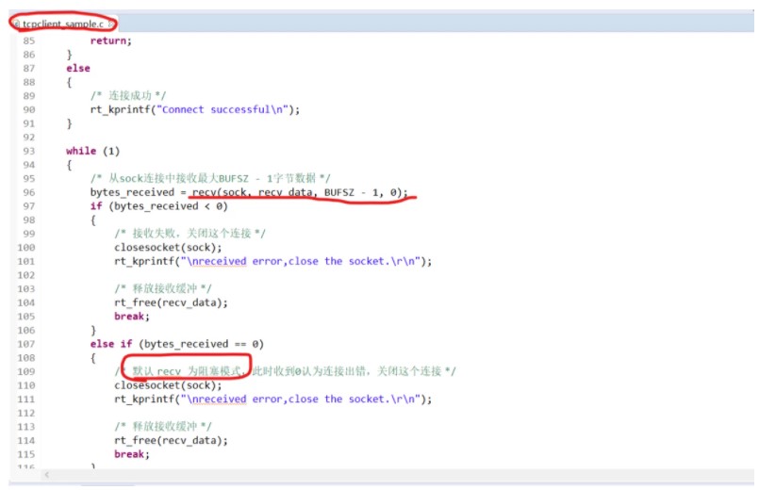Viewport: 759px width, 490px height.
Task: Click the 'while (1)' statement
Action: (93, 151)
